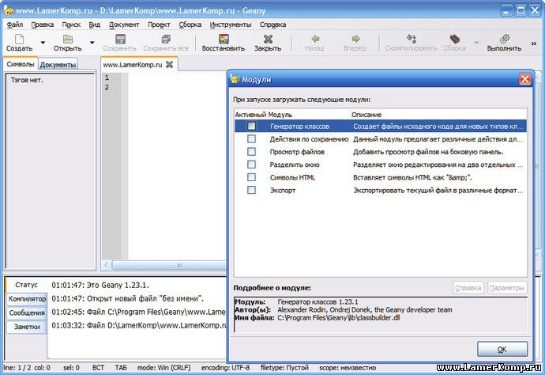545x375 pixels.
Task: Click the Сборка (Build) brick icon
Action: pos(454,39)
